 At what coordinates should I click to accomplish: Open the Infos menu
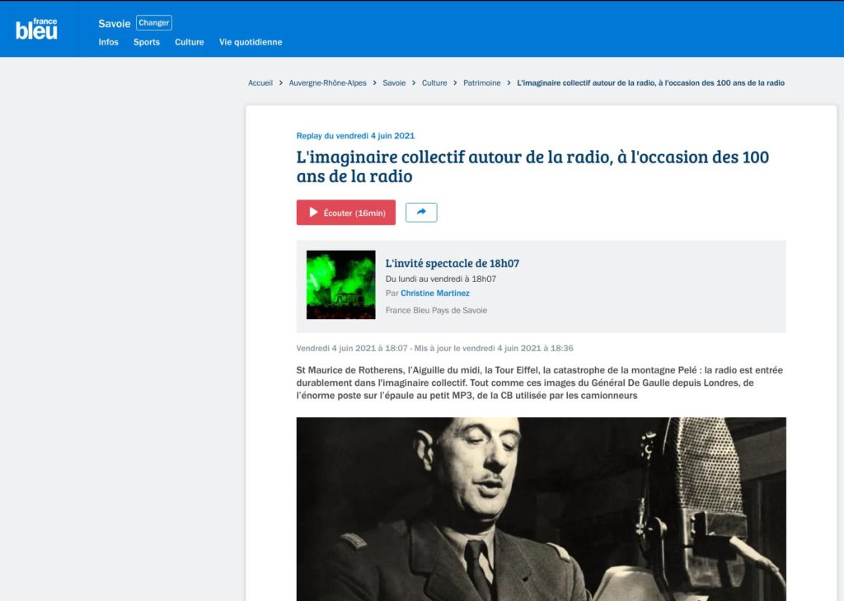point(108,42)
